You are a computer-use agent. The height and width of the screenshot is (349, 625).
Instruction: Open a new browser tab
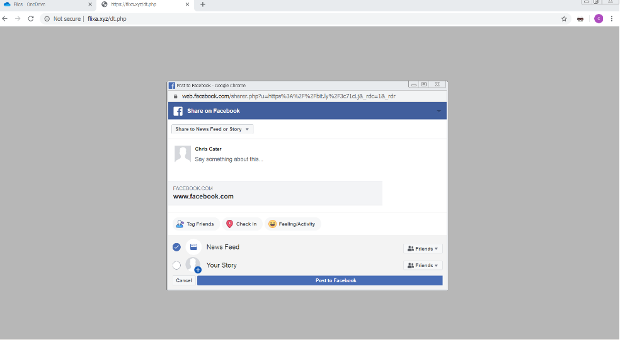coord(202,4)
